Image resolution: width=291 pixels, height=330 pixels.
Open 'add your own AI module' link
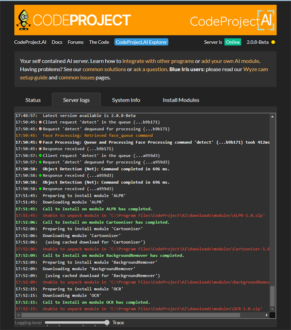click(230, 61)
